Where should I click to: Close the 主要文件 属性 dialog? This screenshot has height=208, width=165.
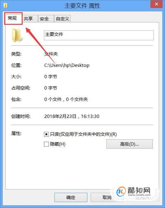pyautogui.click(x=157, y=4)
